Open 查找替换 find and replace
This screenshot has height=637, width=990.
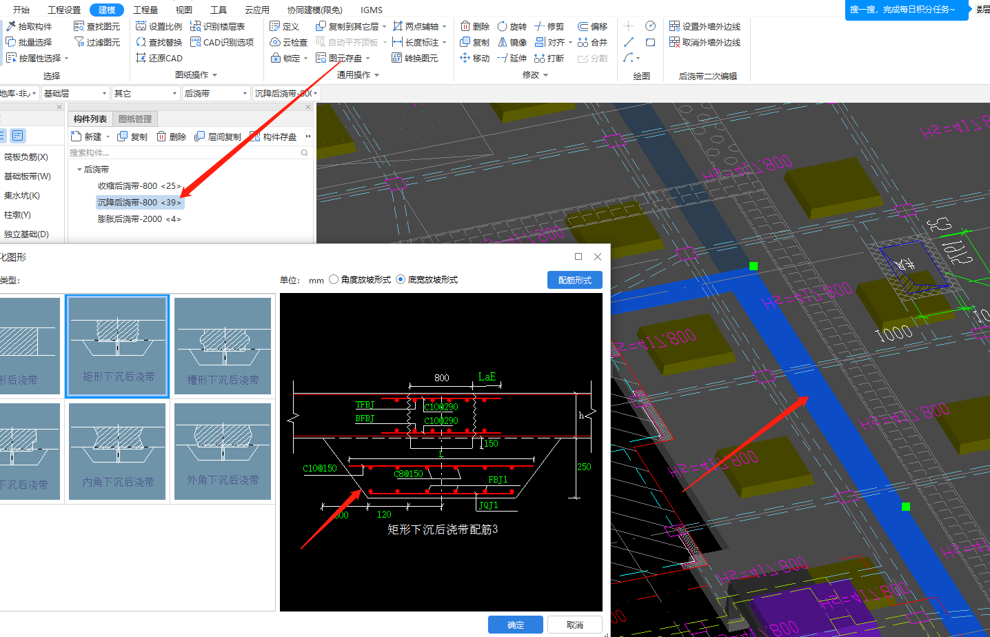(159, 42)
